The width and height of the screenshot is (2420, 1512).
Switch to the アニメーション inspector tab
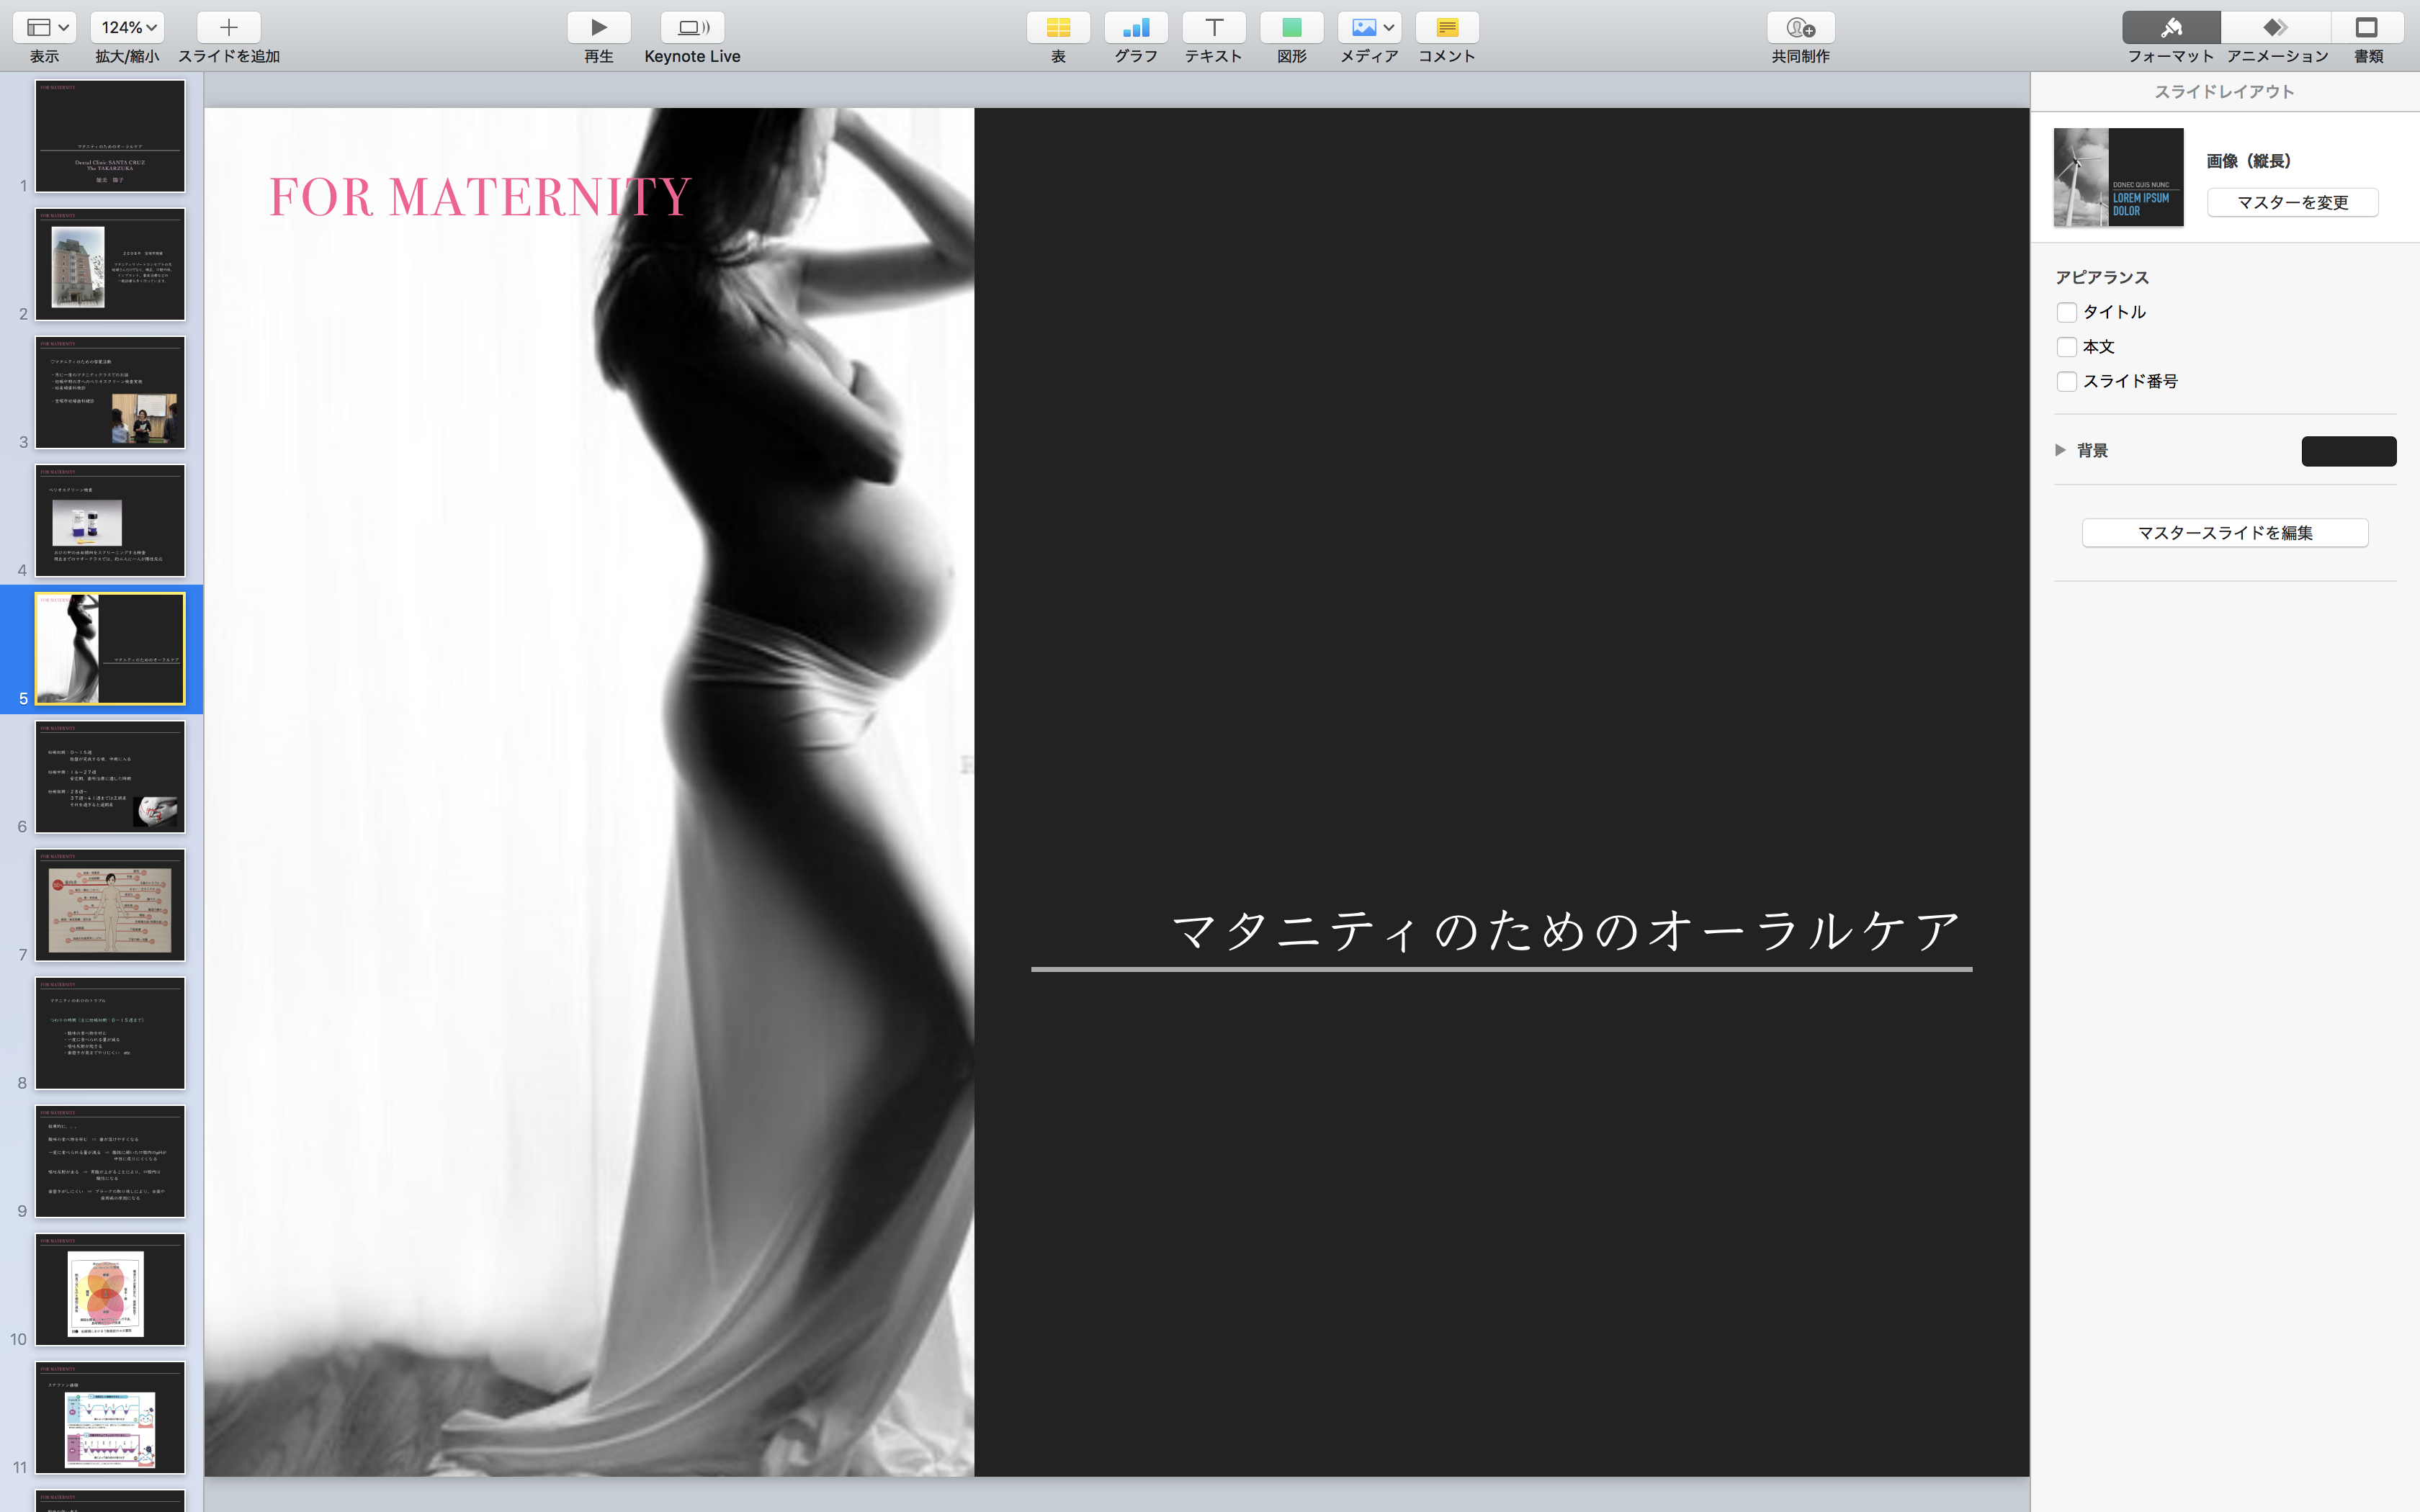[x=2277, y=27]
